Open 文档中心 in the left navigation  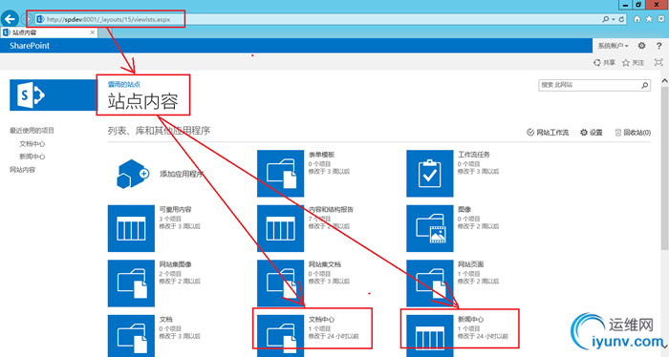tap(32, 144)
